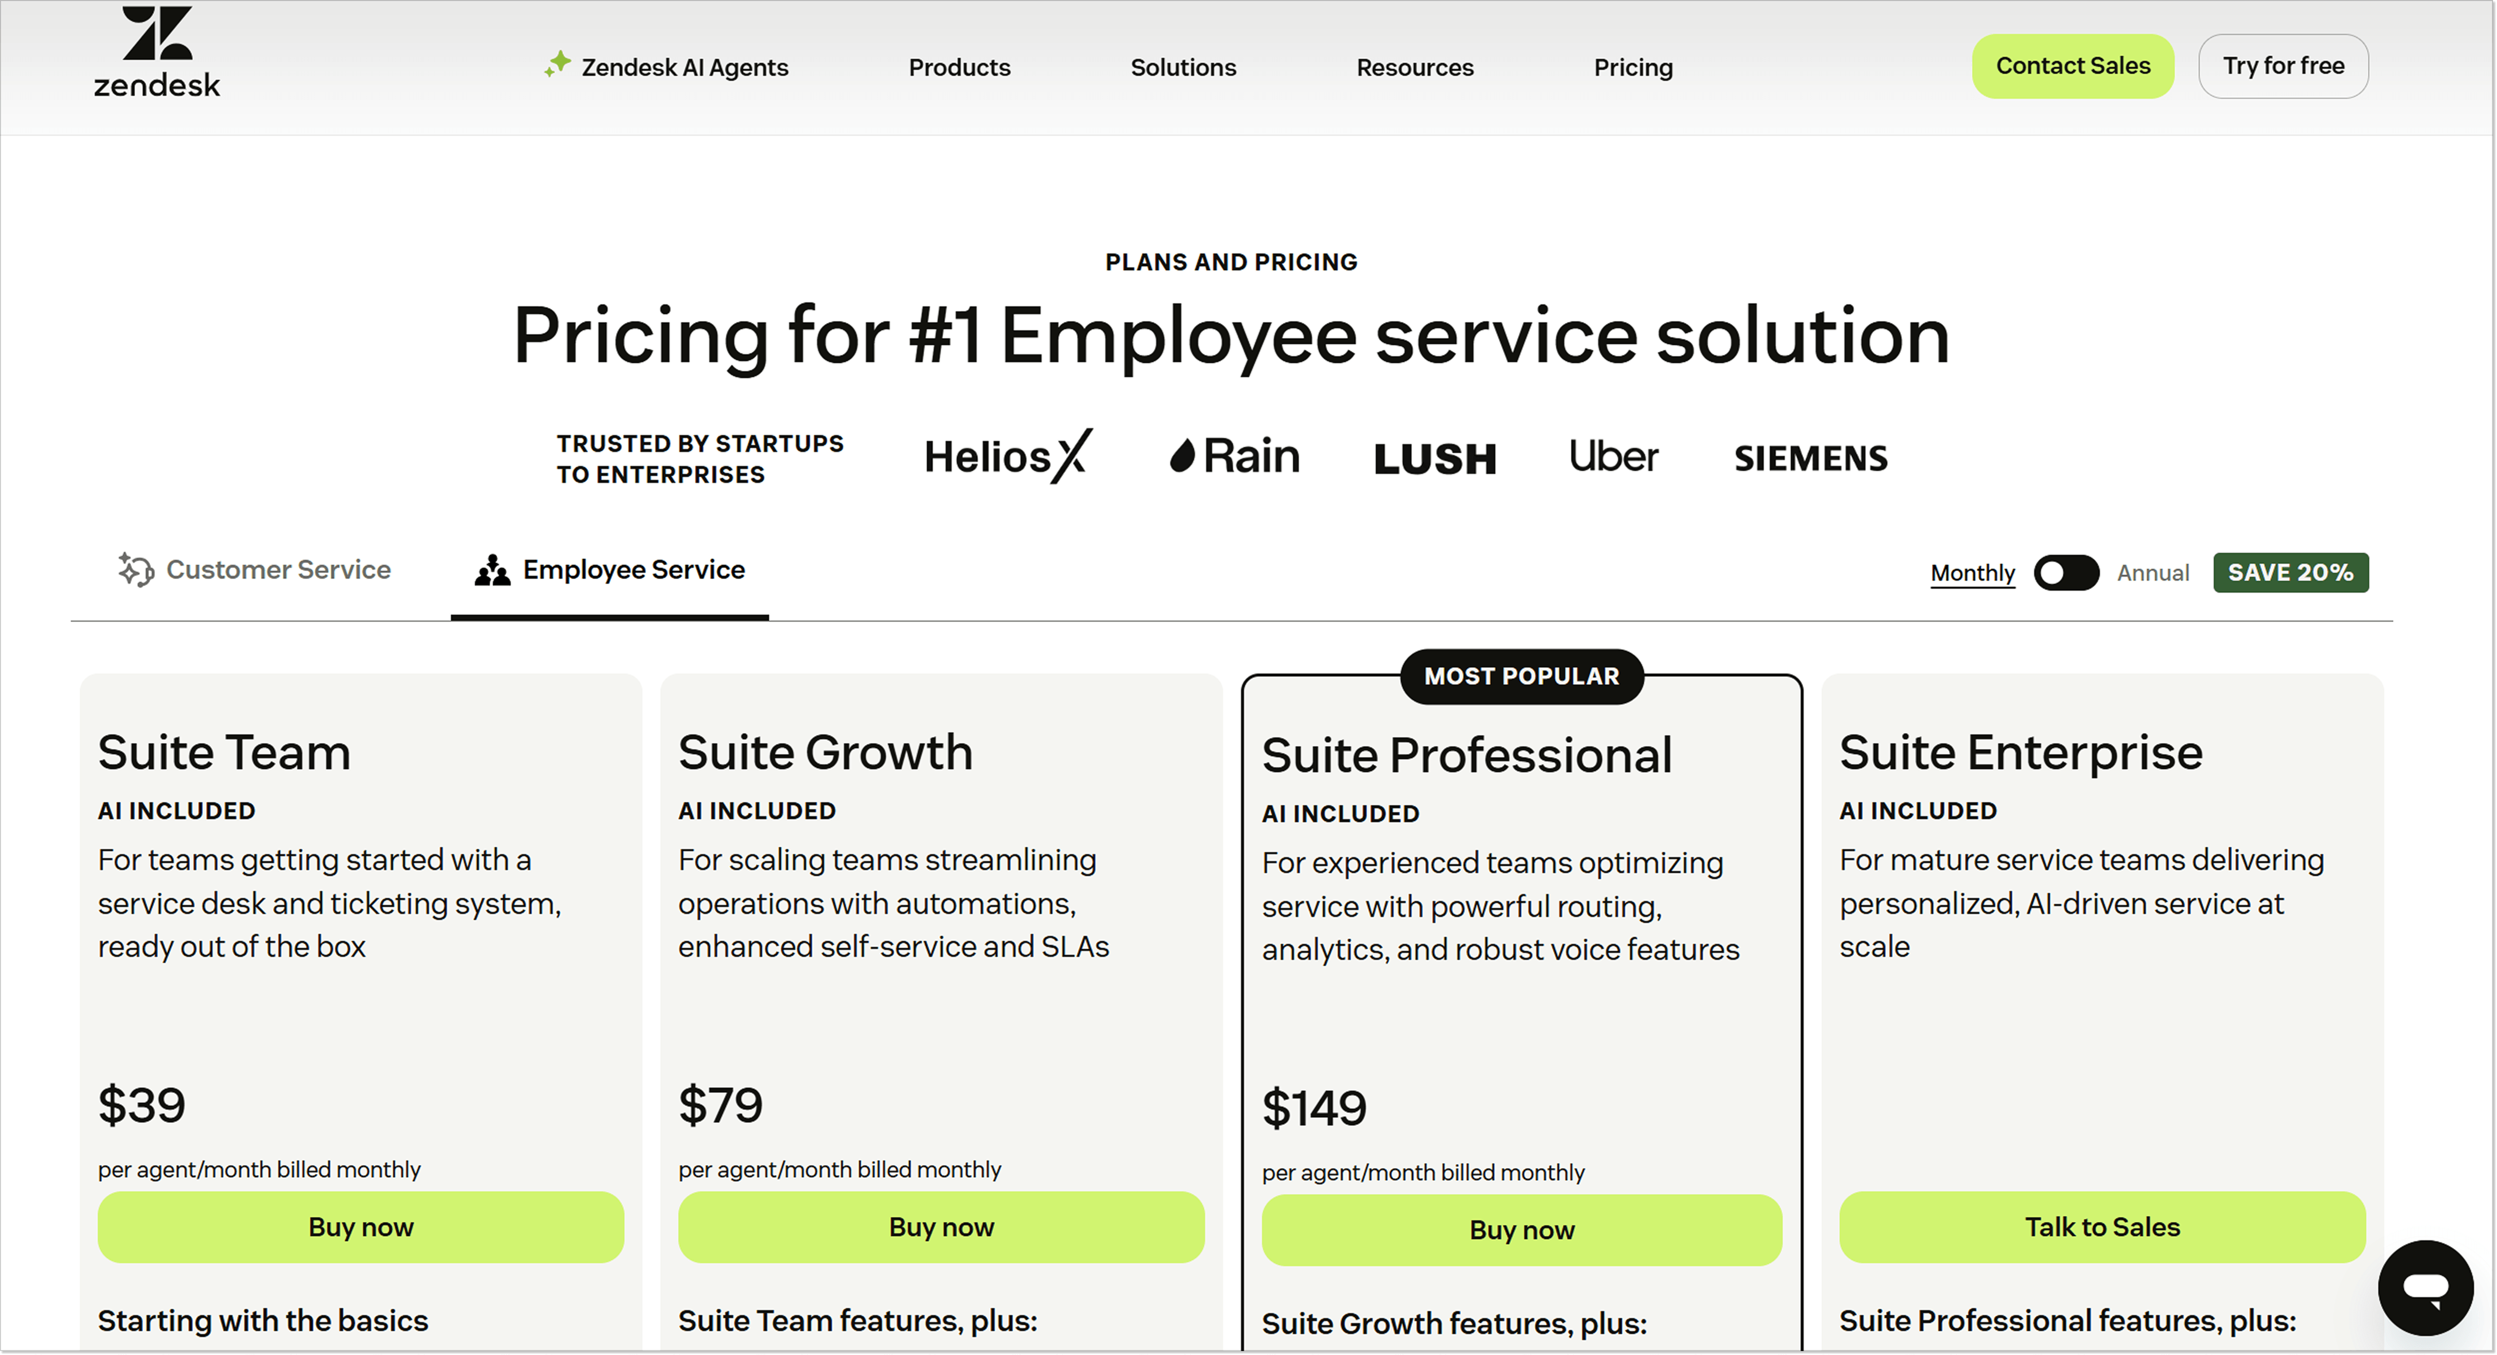Open the chat widget at bottom right
The height and width of the screenshot is (1355, 2497).
pyautogui.click(x=2425, y=1287)
